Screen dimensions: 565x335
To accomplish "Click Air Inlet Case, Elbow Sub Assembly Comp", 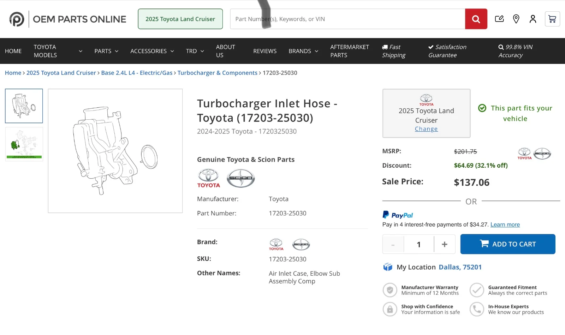I will click(304, 277).
